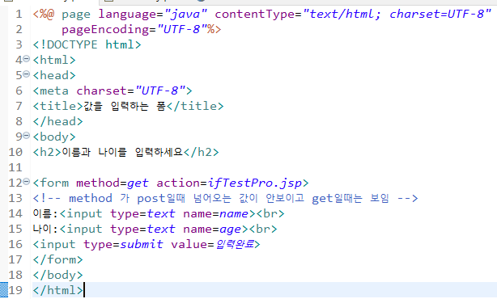Collapse the <body> fold marker on line 9
This screenshot has height=299, width=497.
point(27,136)
